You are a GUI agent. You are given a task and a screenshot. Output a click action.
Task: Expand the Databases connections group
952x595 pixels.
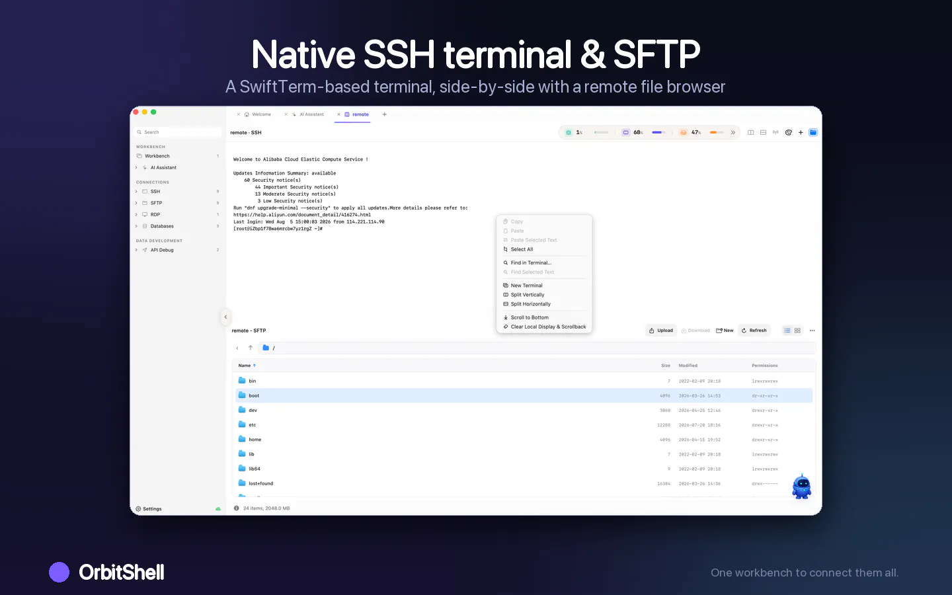136,226
